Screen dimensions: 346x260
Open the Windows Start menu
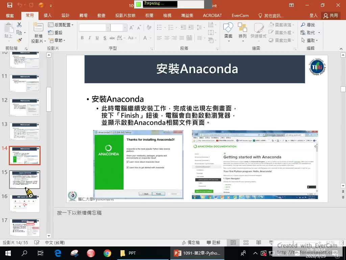tap(8, 253)
